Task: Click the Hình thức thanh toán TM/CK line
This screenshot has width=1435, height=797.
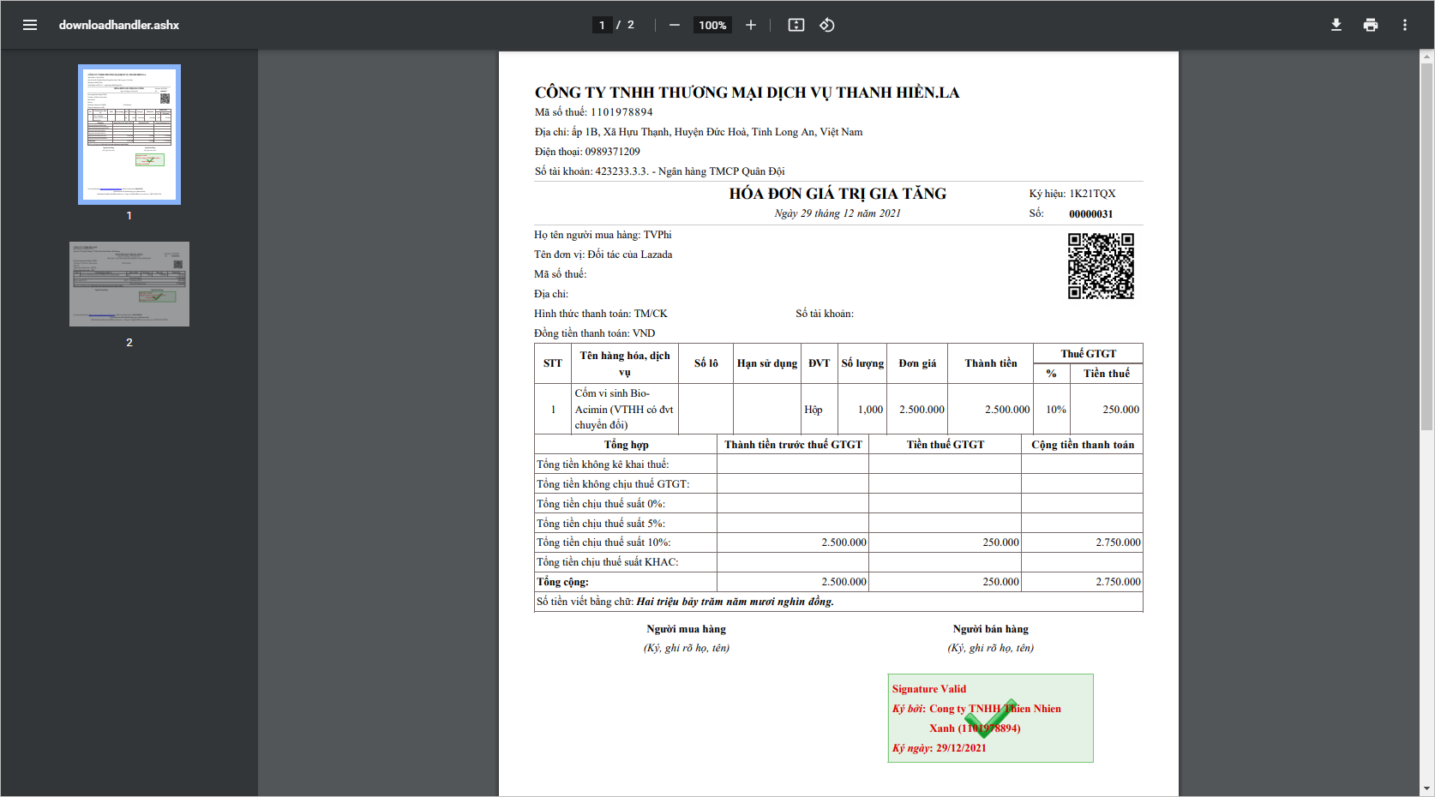Action: pyautogui.click(x=600, y=314)
